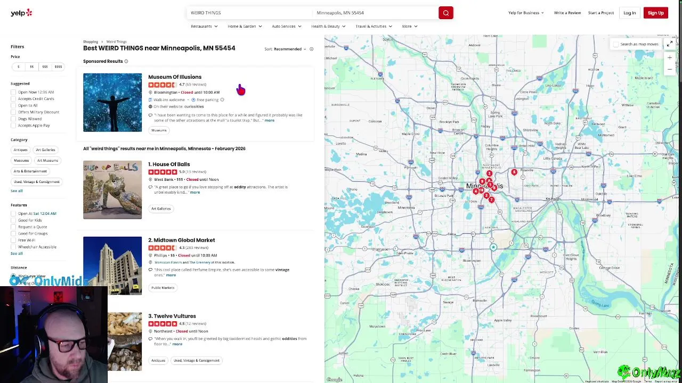Click the red Sign Up button
Image resolution: width=682 pixels, height=383 pixels.
pyautogui.click(x=656, y=13)
